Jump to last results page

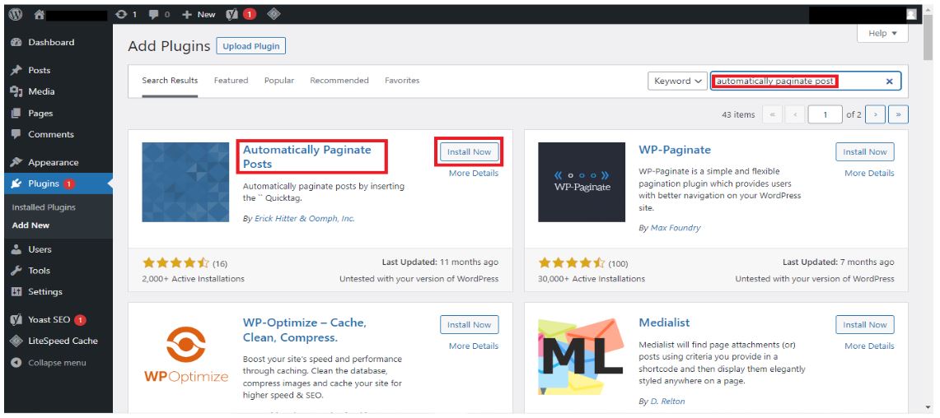(899, 114)
